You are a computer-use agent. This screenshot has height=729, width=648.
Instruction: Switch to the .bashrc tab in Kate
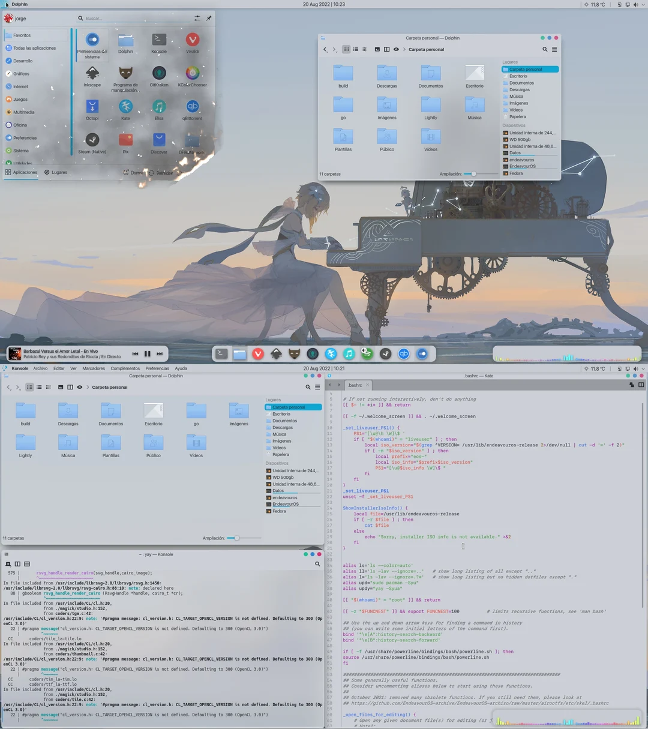tap(356, 385)
